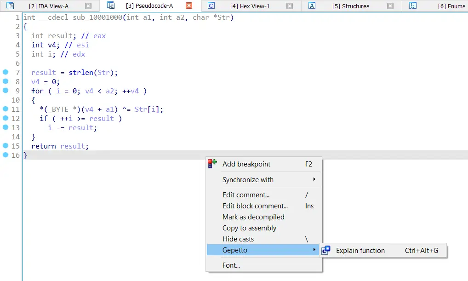Run Explain function from Gepetto submenu
The height and width of the screenshot is (281, 468).
[x=383, y=251]
